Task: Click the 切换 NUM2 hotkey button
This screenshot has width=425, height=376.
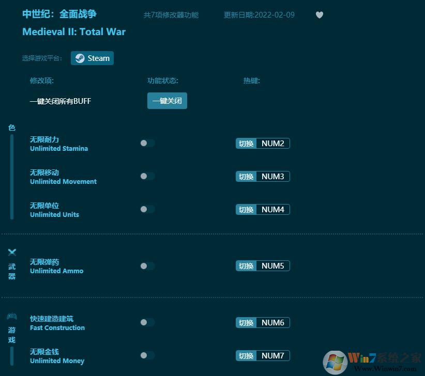Action: click(262, 143)
